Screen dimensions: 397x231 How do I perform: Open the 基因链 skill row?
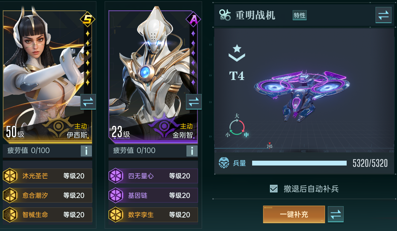(153, 195)
